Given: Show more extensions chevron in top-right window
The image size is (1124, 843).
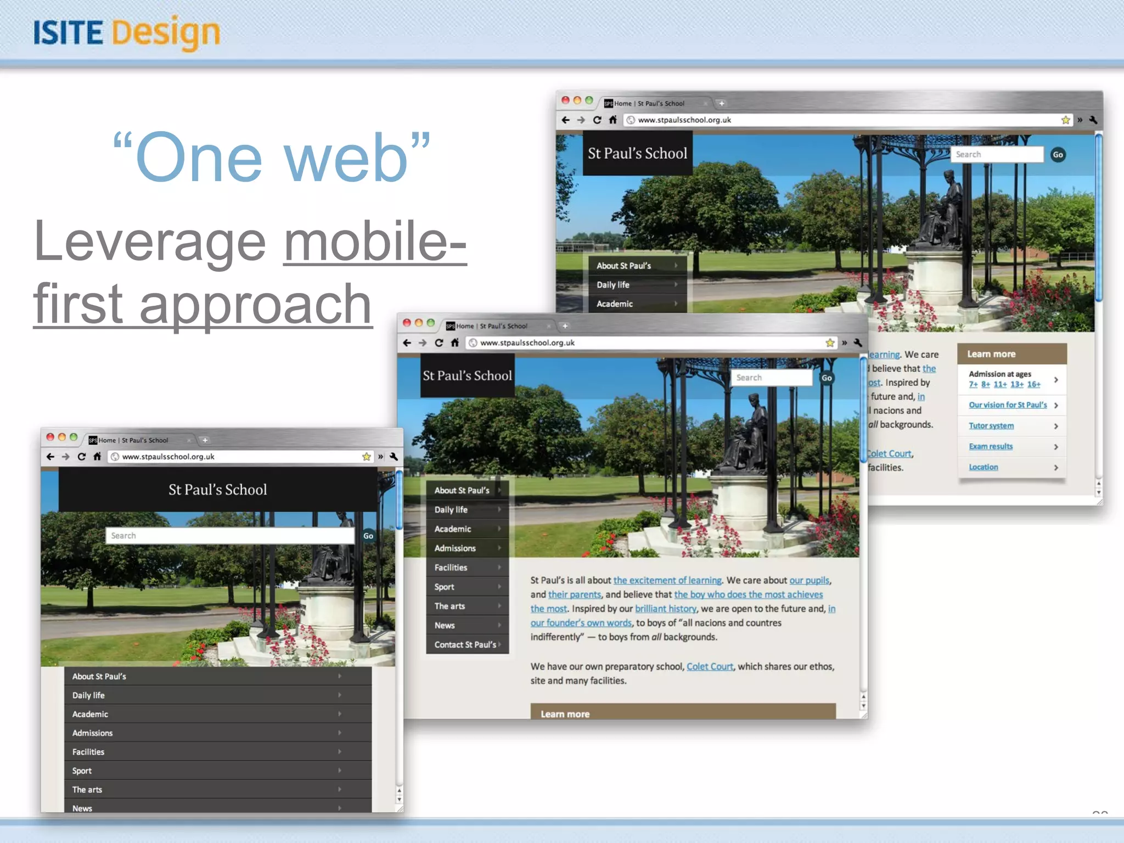Looking at the screenshot, I should [x=1080, y=120].
